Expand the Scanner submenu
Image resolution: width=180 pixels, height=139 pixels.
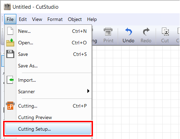click(48, 92)
